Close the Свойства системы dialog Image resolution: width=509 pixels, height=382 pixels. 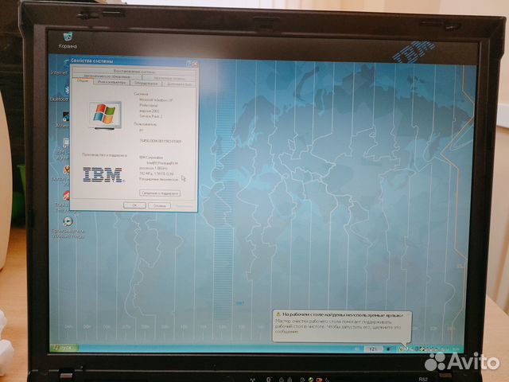[x=195, y=64]
